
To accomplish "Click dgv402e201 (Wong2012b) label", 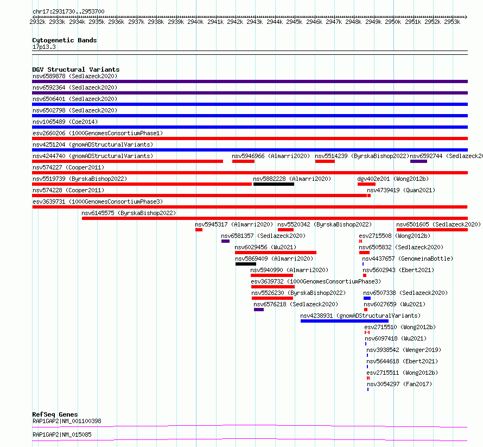I will 393,179.
